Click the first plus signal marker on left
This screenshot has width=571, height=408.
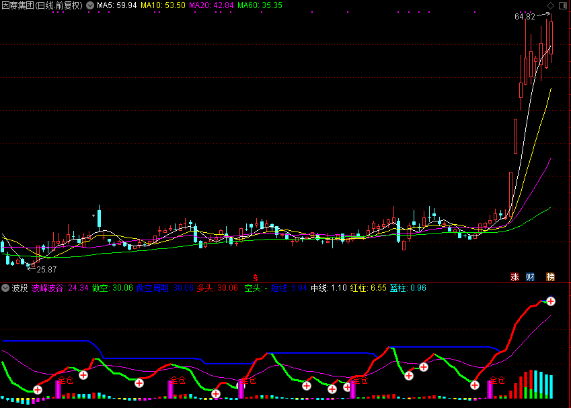38,389
